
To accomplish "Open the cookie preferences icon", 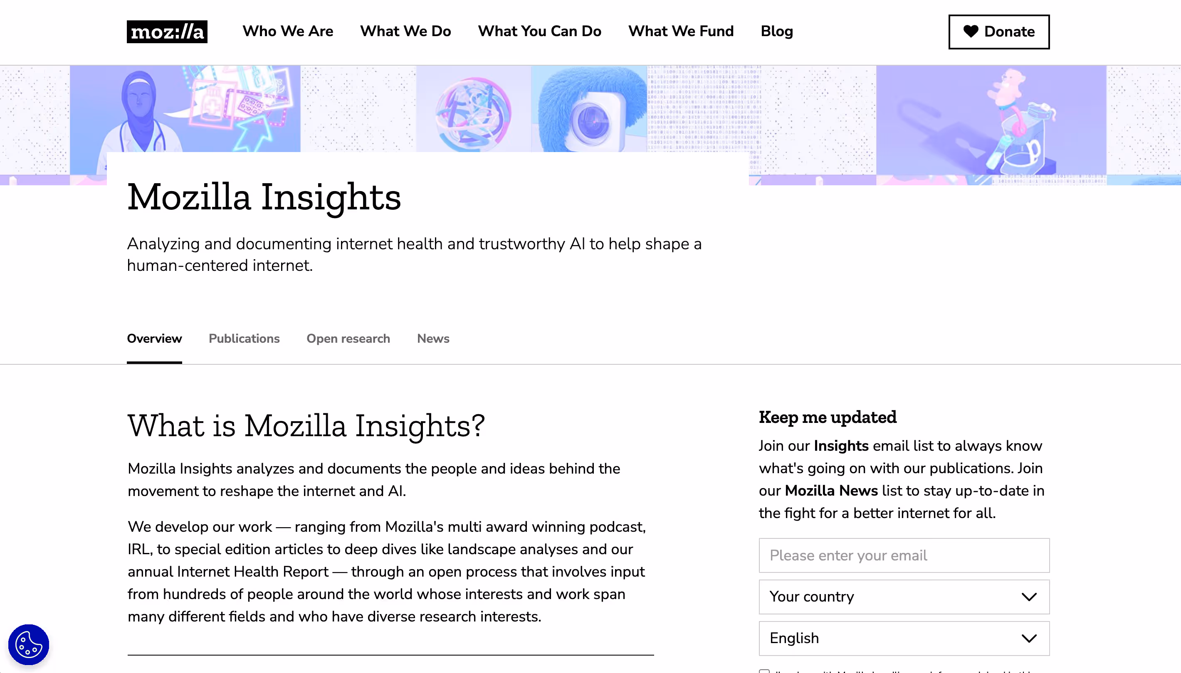I will (x=29, y=644).
